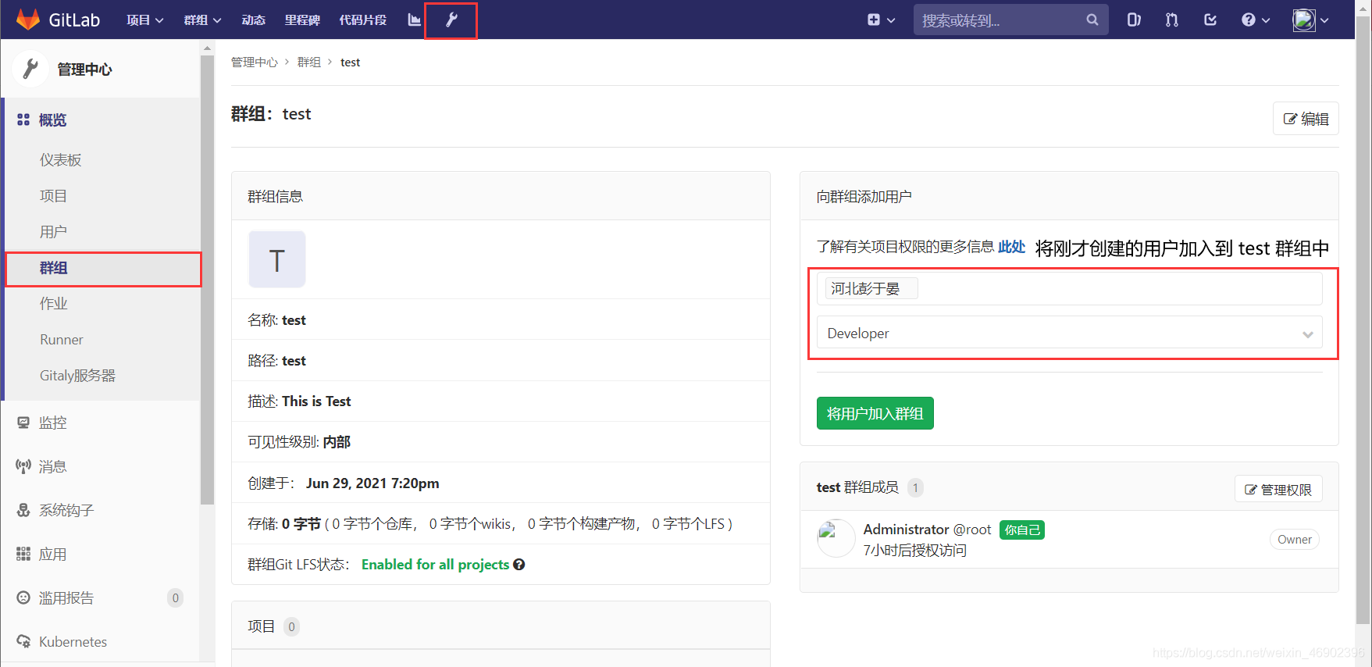Click the 描述 This is Test text
1372x667 pixels.
point(299,401)
